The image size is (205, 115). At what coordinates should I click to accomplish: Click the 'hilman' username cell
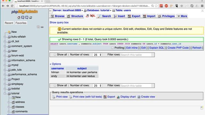coord(57,72)
